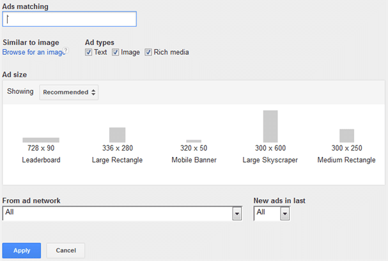Focus the Ads matching text field
This screenshot has height=261, width=388.
click(69, 19)
